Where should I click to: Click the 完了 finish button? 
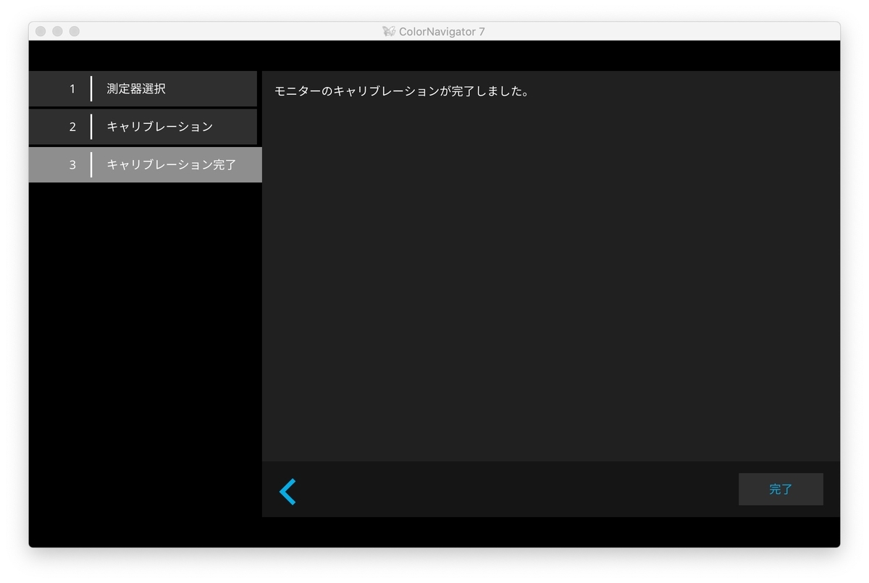click(781, 489)
